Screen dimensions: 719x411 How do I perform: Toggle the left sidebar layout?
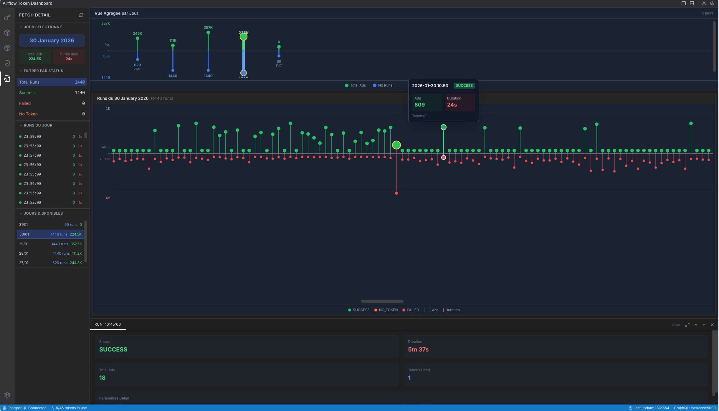click(x=684, y=3)
